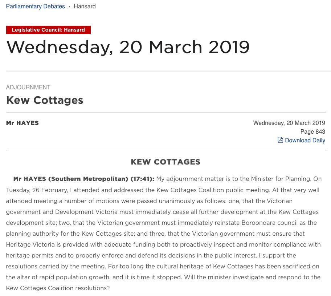Screen dimensions: 331x296
Task: Click the Wednesday, 20 March 2019 page title
Action: pyautogui.click(x=129, y=47)
